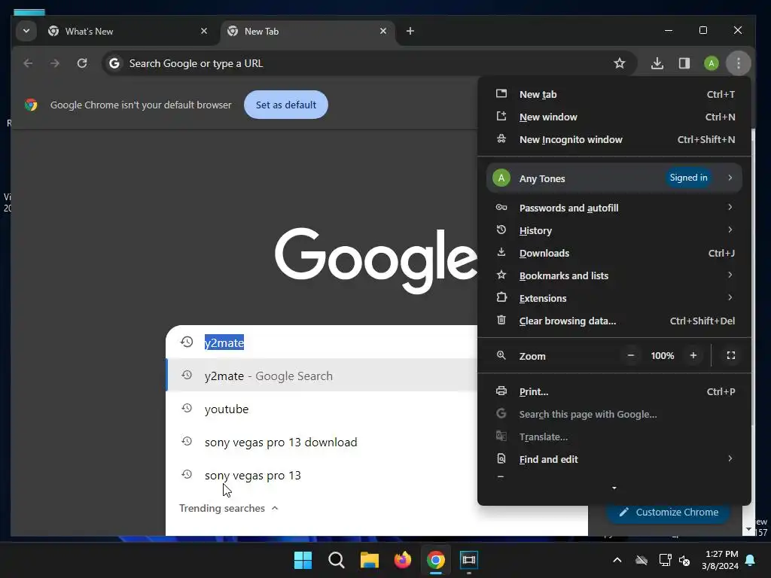Reload the current page
Image resolution: width=771 pixels, height=578 pixels.
click(x=82, y=63)
